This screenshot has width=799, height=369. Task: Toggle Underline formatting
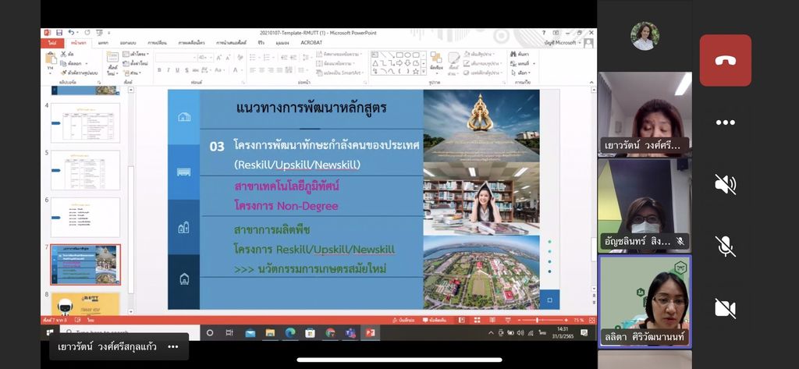[x=178, y=70]
